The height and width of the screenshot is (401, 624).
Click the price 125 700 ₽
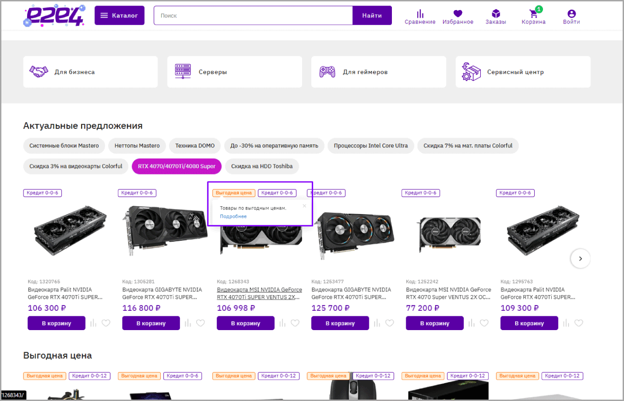click(331, 308)
